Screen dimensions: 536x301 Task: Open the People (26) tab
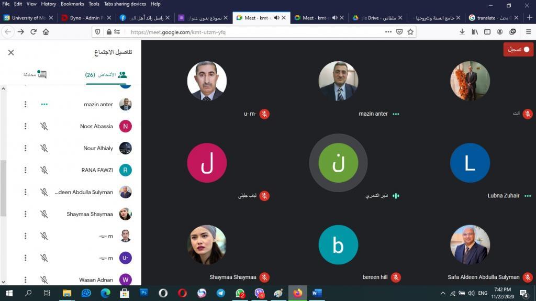click(107, 75)
